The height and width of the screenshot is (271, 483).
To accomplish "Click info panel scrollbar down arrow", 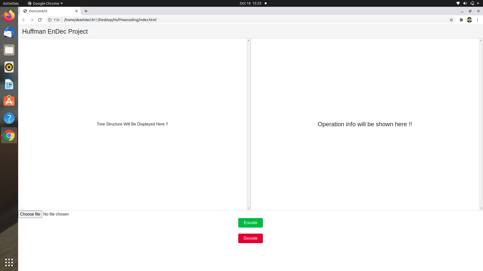I will point(481,208).
